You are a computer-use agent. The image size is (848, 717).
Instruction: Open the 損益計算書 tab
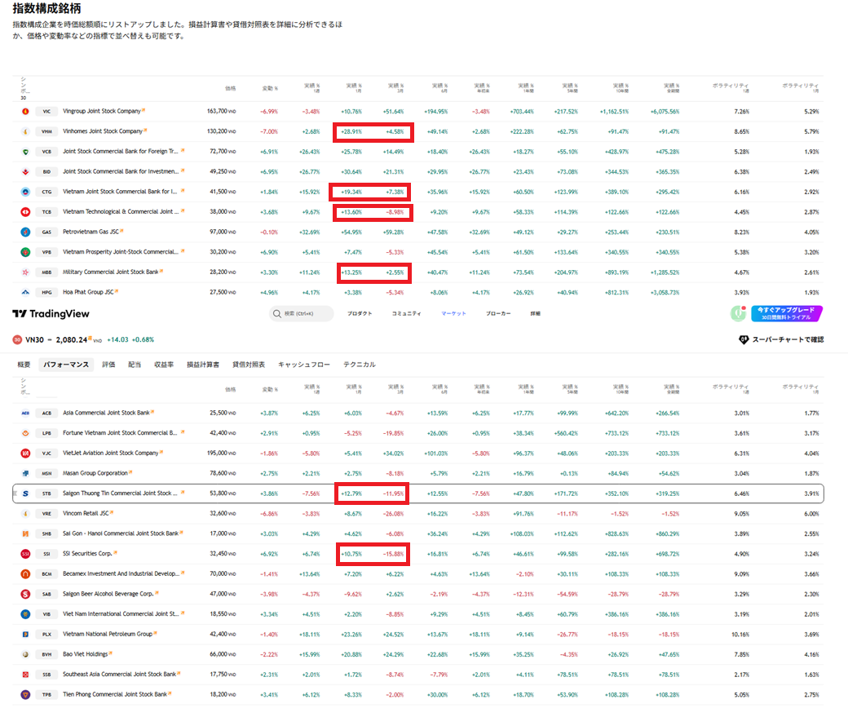point(203,365)
